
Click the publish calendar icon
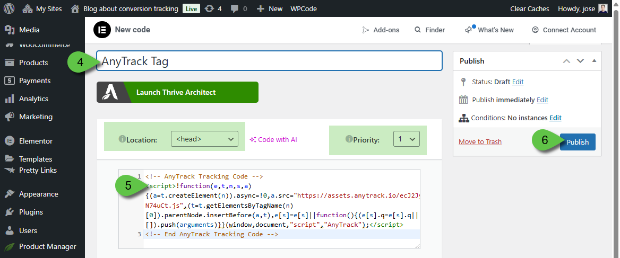(463, 100)
